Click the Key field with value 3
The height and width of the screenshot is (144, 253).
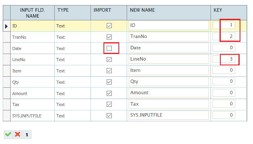pyautogui.click(x=224, y=59)
